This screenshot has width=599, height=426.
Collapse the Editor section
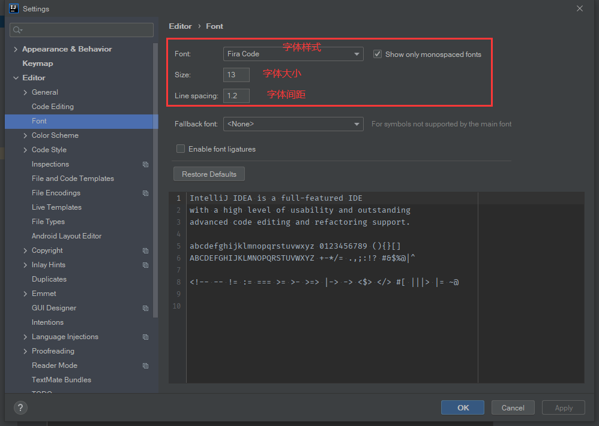[x=16, y=78]
